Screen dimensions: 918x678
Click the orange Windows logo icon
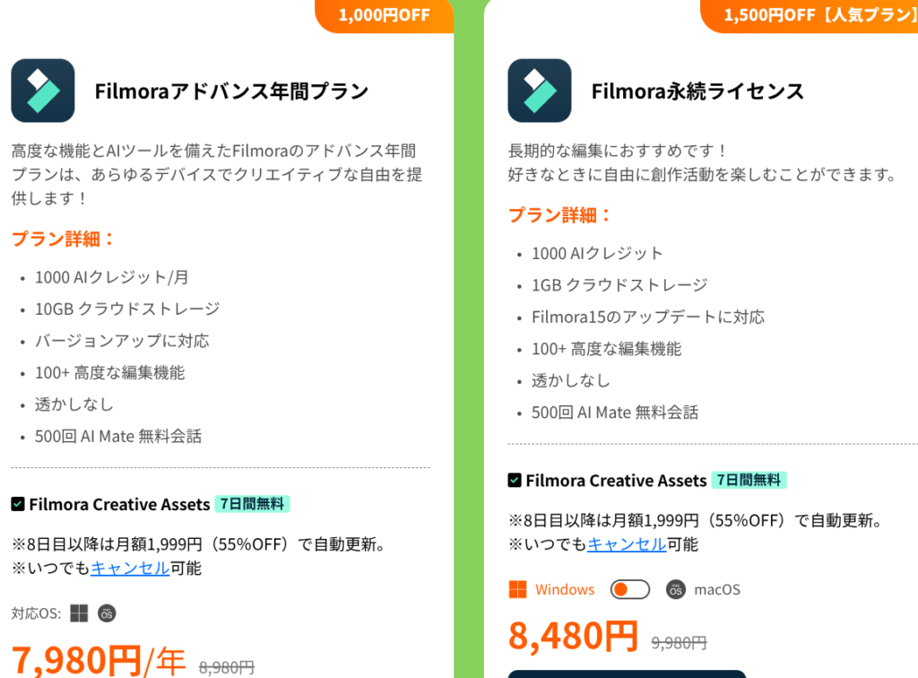click(517, 589)
